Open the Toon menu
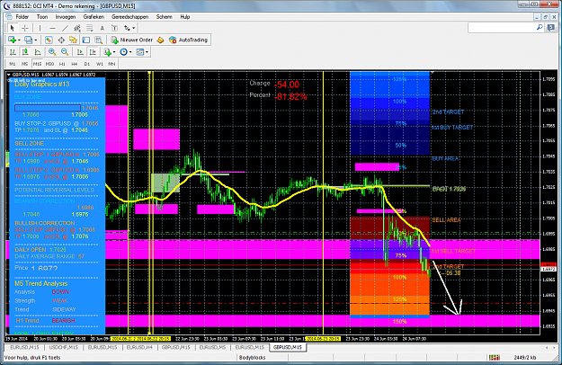 pyautogui.click(x=42, y=17)
